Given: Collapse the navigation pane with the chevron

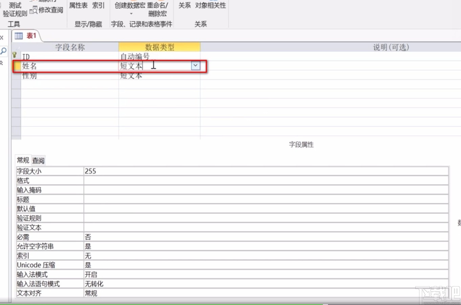Looking at the screenshot, I should click(1, 37).
